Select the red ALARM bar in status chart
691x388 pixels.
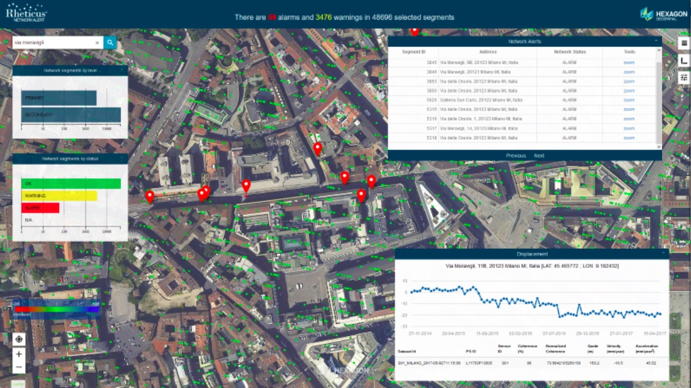point(40,208)
